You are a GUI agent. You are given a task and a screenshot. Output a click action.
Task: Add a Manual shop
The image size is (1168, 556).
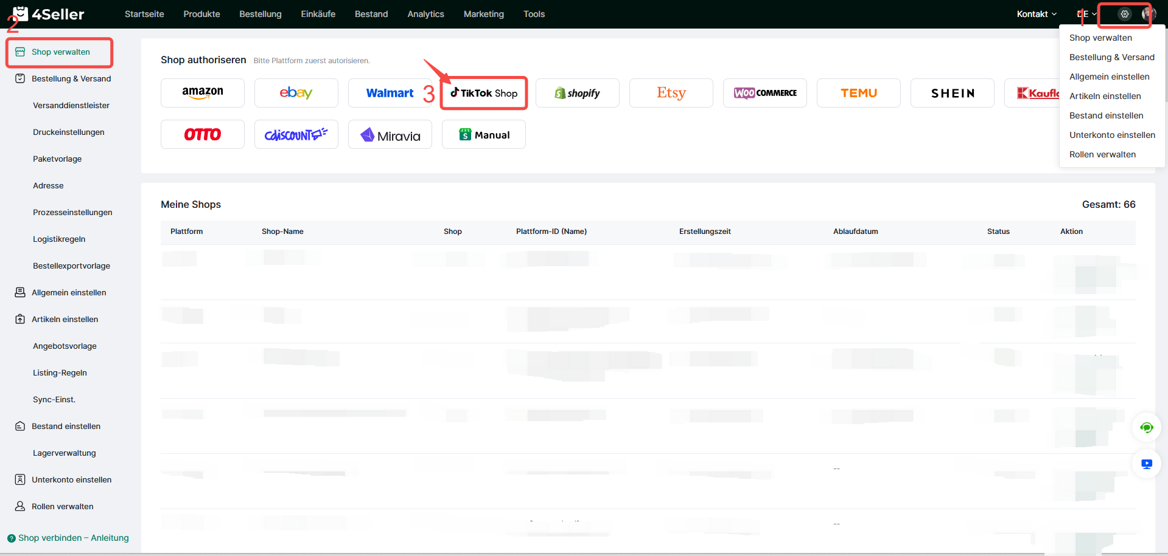pos(484,134)
